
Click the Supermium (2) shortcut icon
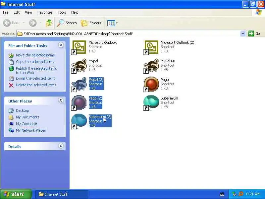click(x=79, y=121)
